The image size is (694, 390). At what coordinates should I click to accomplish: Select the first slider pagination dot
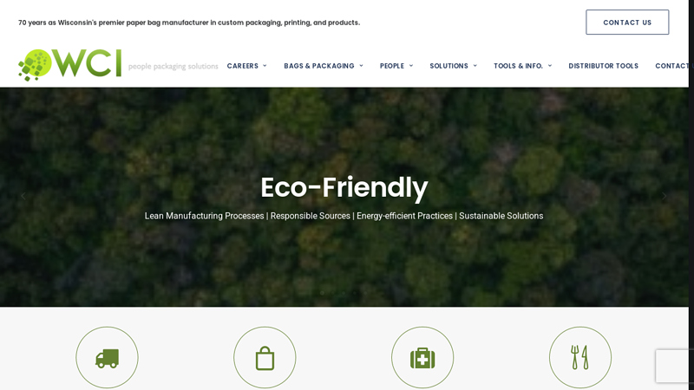coord(322,293)
